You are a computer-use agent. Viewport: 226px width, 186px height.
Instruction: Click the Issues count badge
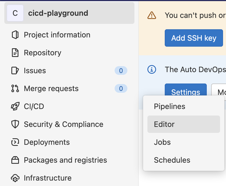click(121, 71)
